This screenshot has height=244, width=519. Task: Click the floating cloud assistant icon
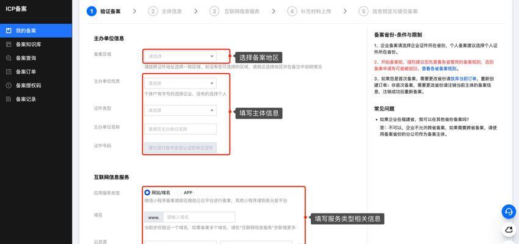click(509, 229)
